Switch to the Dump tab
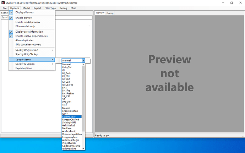 [x=110, y=13]
